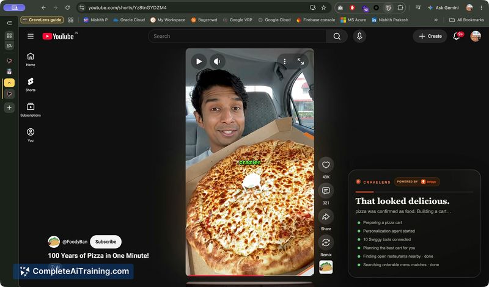Reload the current page
Image resolution: width=489 pixels, height=287 pixels.
(x=67, y=7)
